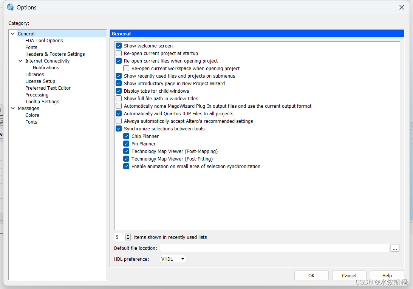The height and width of the screenshot is (289, 413).
Task: Check Automatically name MegaWizard Plug-In output files
Action: (x=119, y=106)
